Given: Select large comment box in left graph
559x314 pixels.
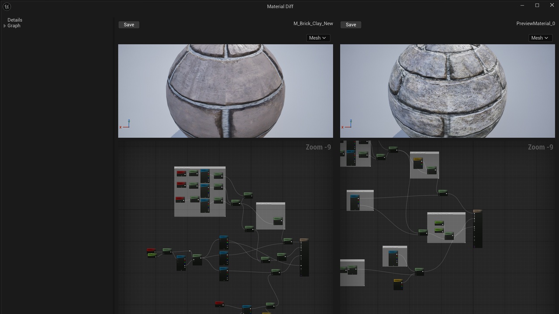Looking at the screenshot, I should point(200,191).
